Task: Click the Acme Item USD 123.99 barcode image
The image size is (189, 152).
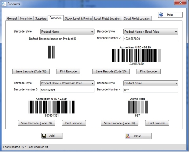Action: (52, 107)
